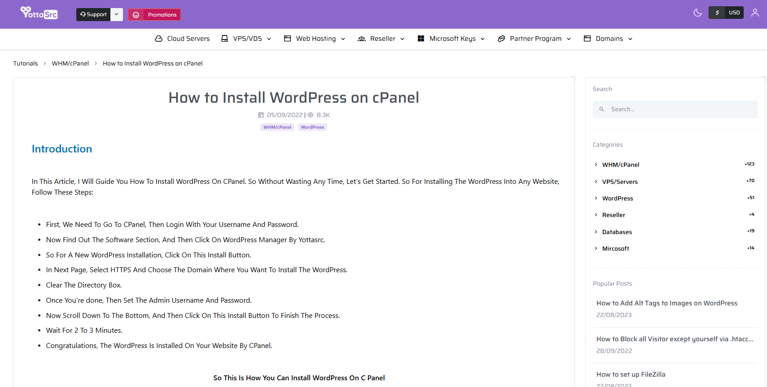
Task: Click the Microsoft Keys windows icon
Action: [421, 39]
